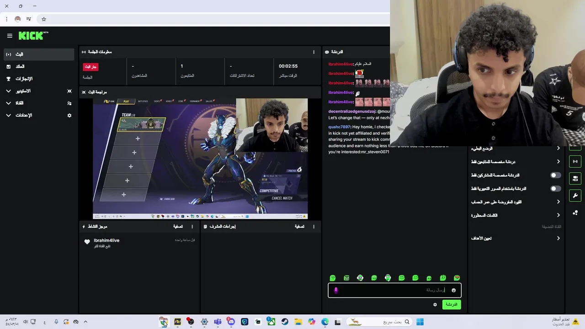Open the browser profile avatar
This screenshot has height=329, width=585.
tap(18, 19)
